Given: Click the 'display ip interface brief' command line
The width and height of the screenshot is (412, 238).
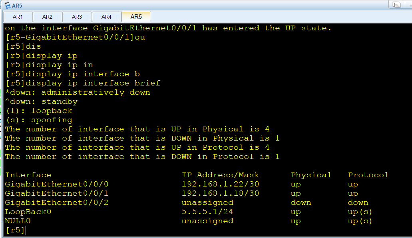Looking at the screenshot, I should tap(83, 83).
